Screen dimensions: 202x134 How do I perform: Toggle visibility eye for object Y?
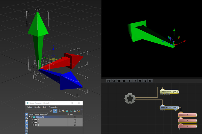click(x=33, y=120)
